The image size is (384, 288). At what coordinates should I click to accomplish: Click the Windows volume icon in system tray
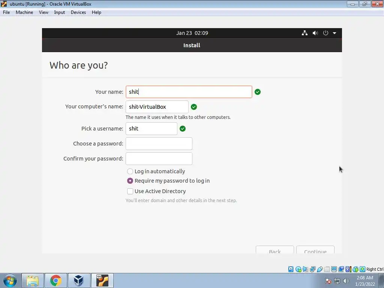coord(346,281)
